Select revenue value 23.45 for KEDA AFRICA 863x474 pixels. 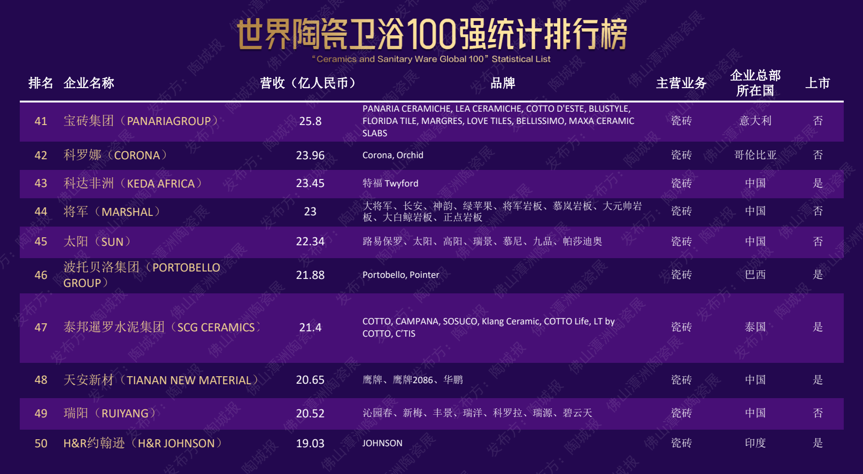pyautogui.click(x=310, y=183)
